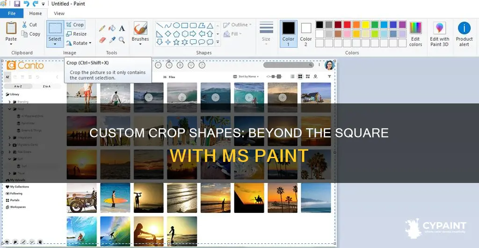
Task: Open the File menu
Action: point(12,14)
